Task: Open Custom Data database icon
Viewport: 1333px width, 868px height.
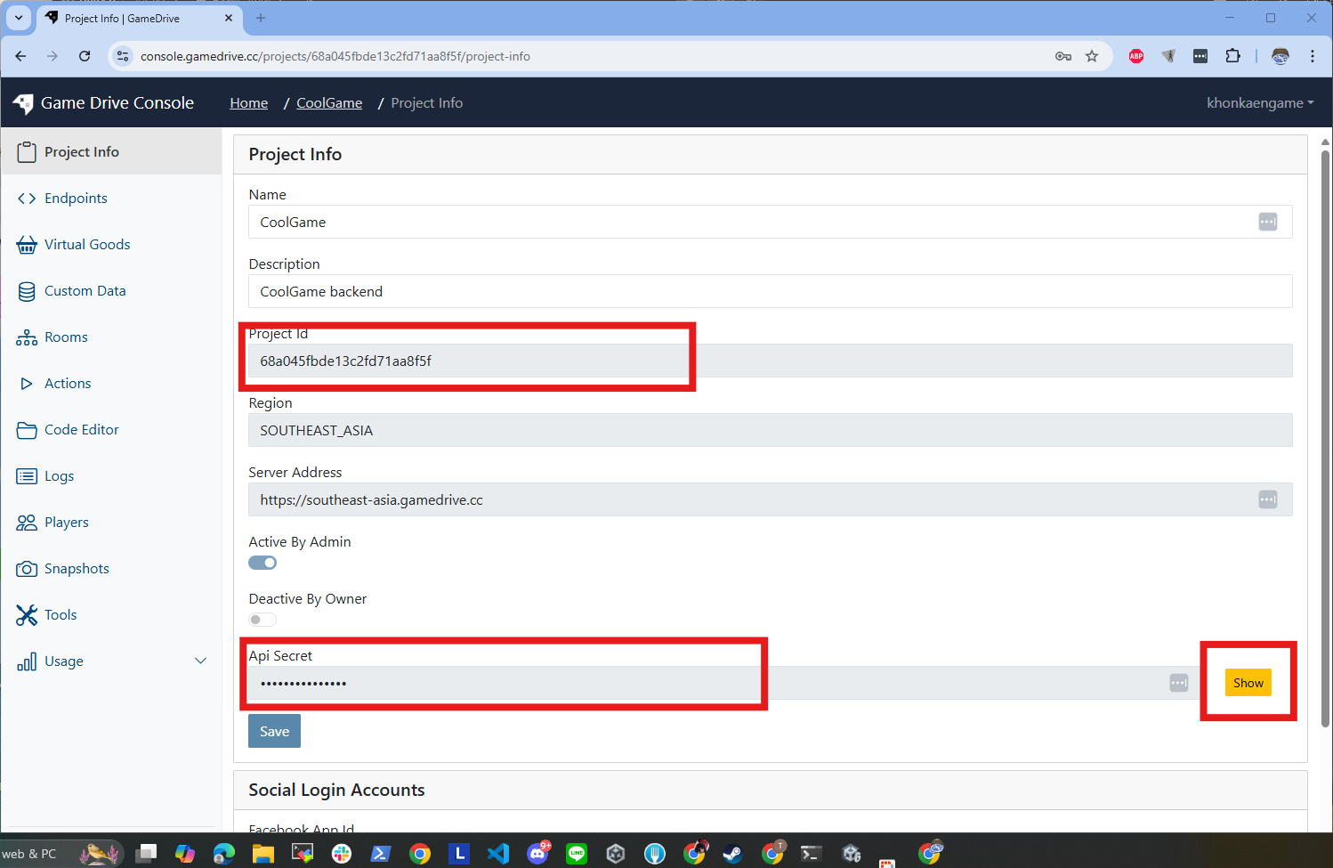Action: click(x=27, y=291)
